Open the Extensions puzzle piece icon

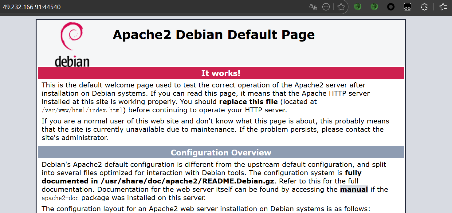coord(424,7)
